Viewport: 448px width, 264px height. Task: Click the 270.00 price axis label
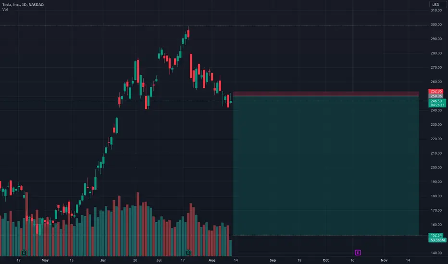click(x=436, y=67)
